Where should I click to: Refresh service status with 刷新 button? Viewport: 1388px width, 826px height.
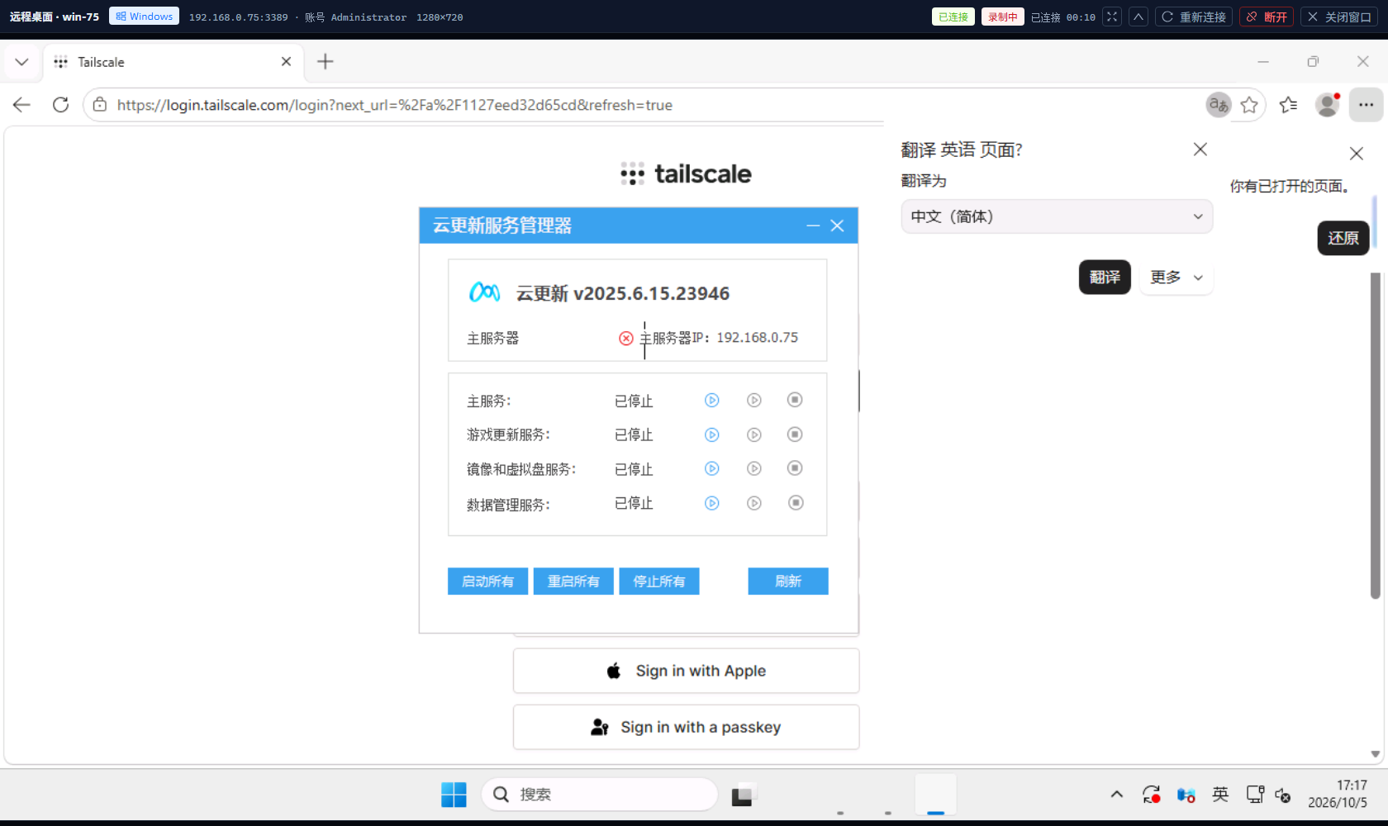[788, 582]
